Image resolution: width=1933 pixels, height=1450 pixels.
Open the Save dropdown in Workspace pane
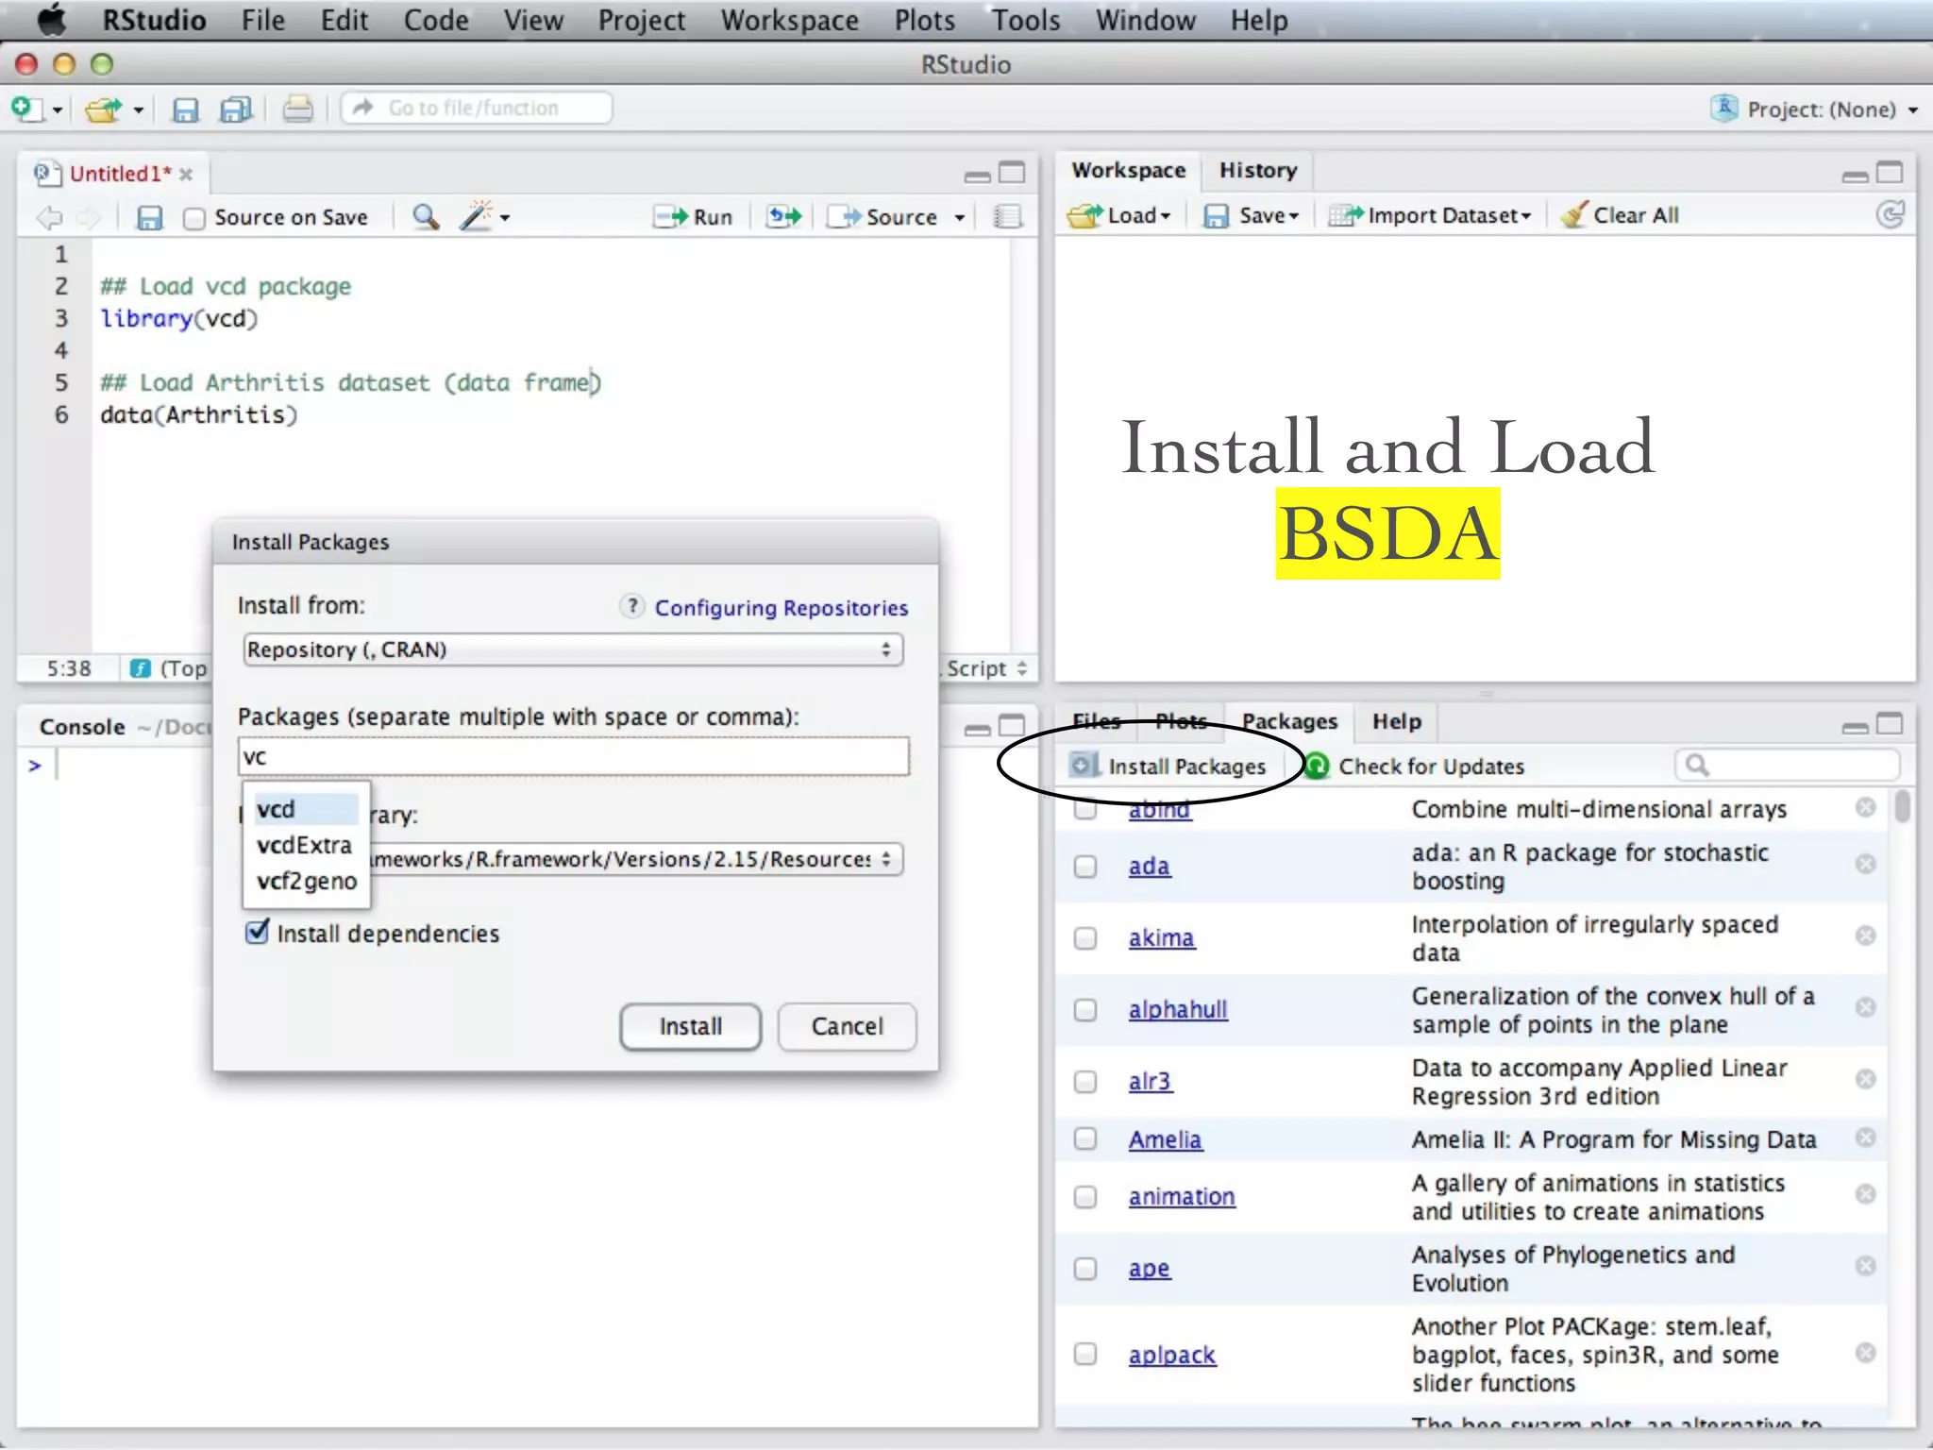(x=1252, y=215)
